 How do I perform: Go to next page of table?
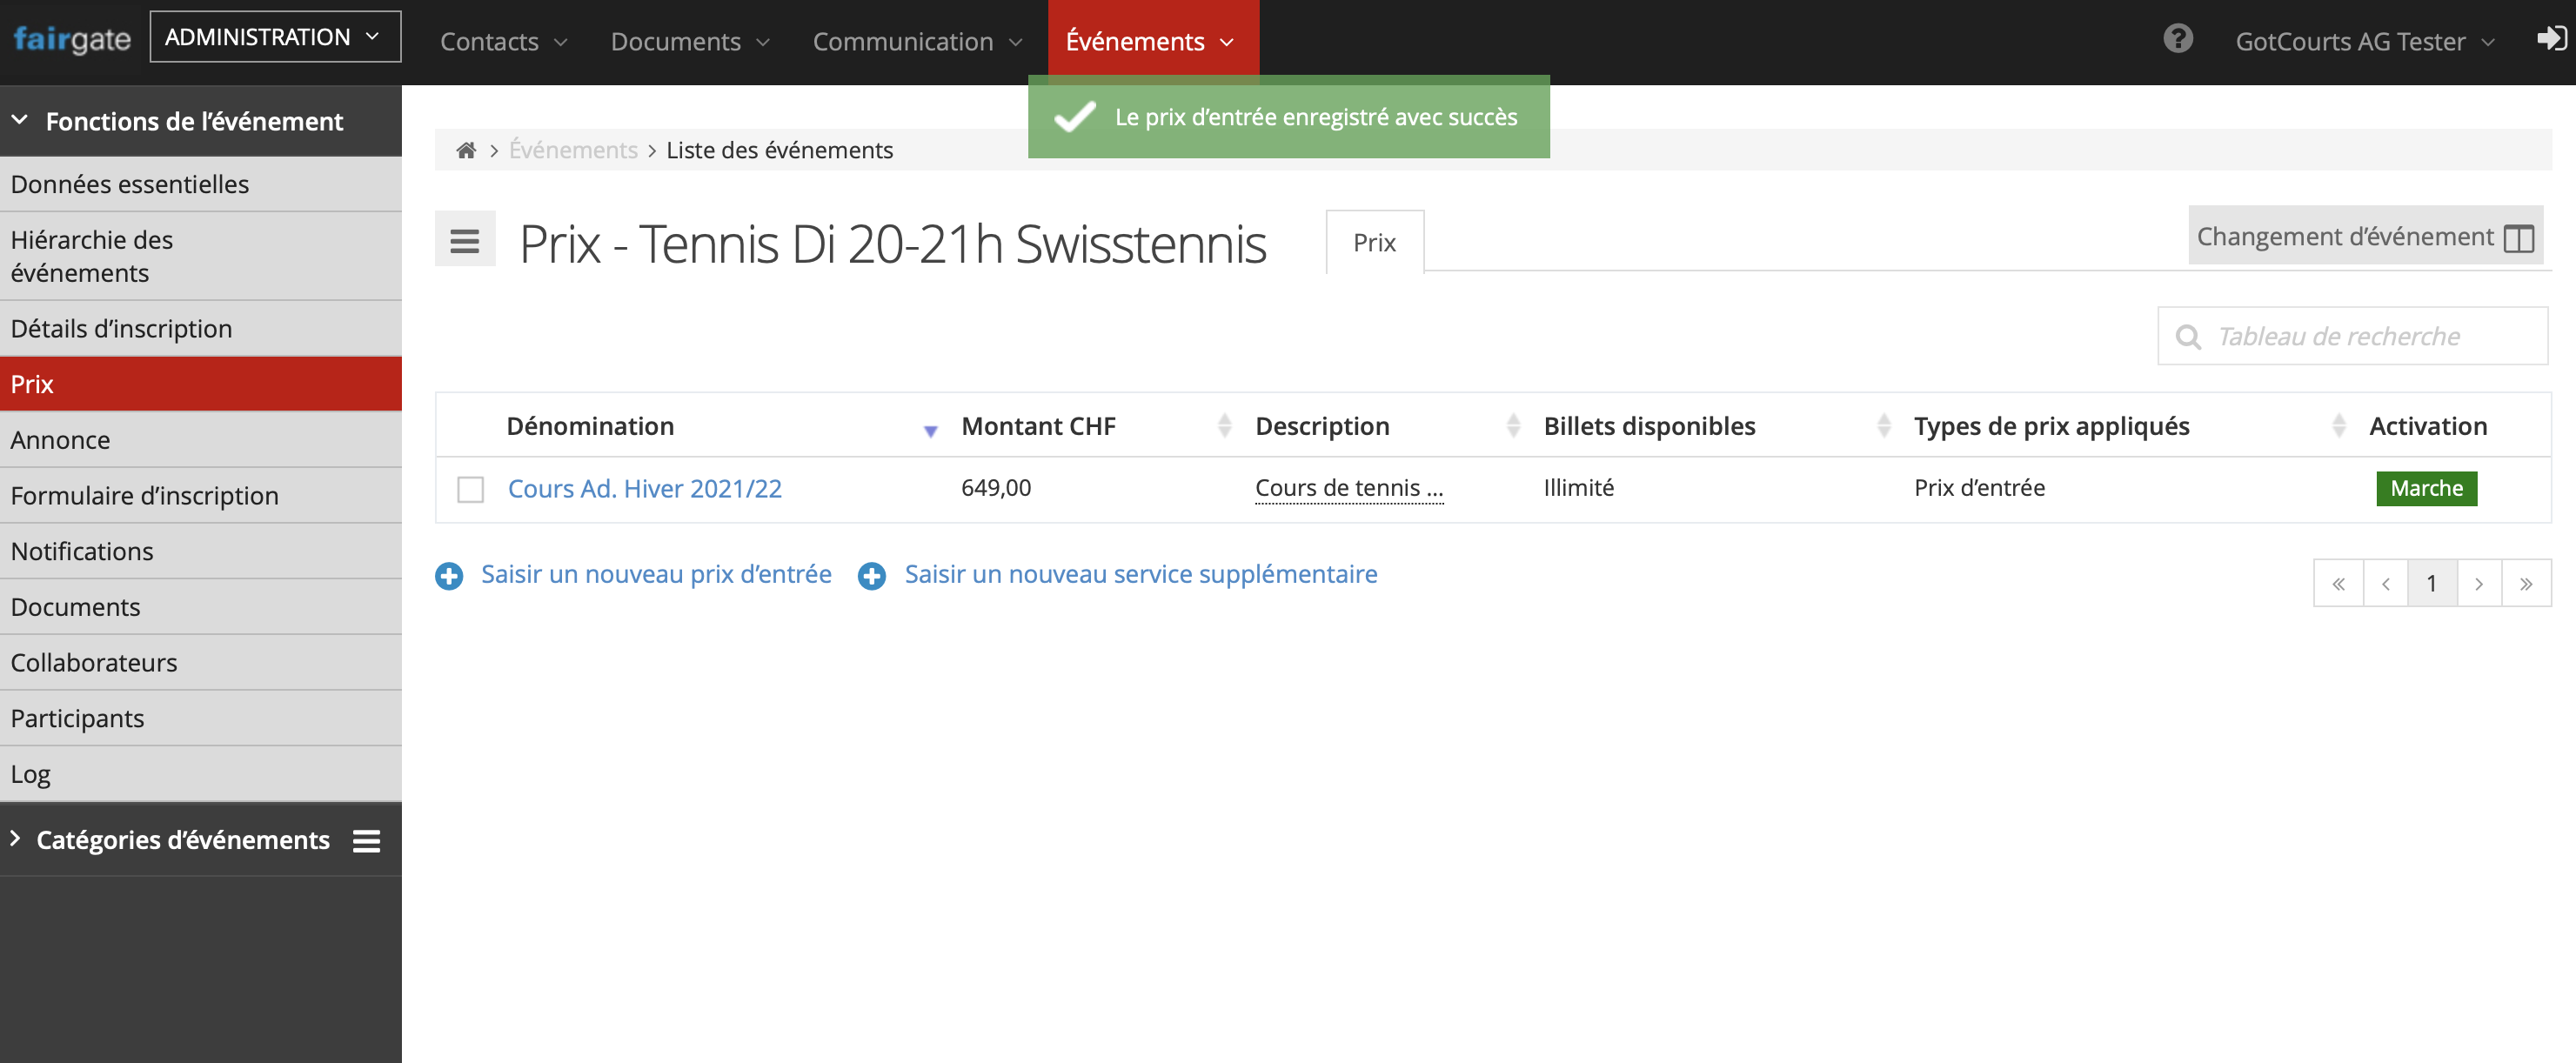[2479, 583]
